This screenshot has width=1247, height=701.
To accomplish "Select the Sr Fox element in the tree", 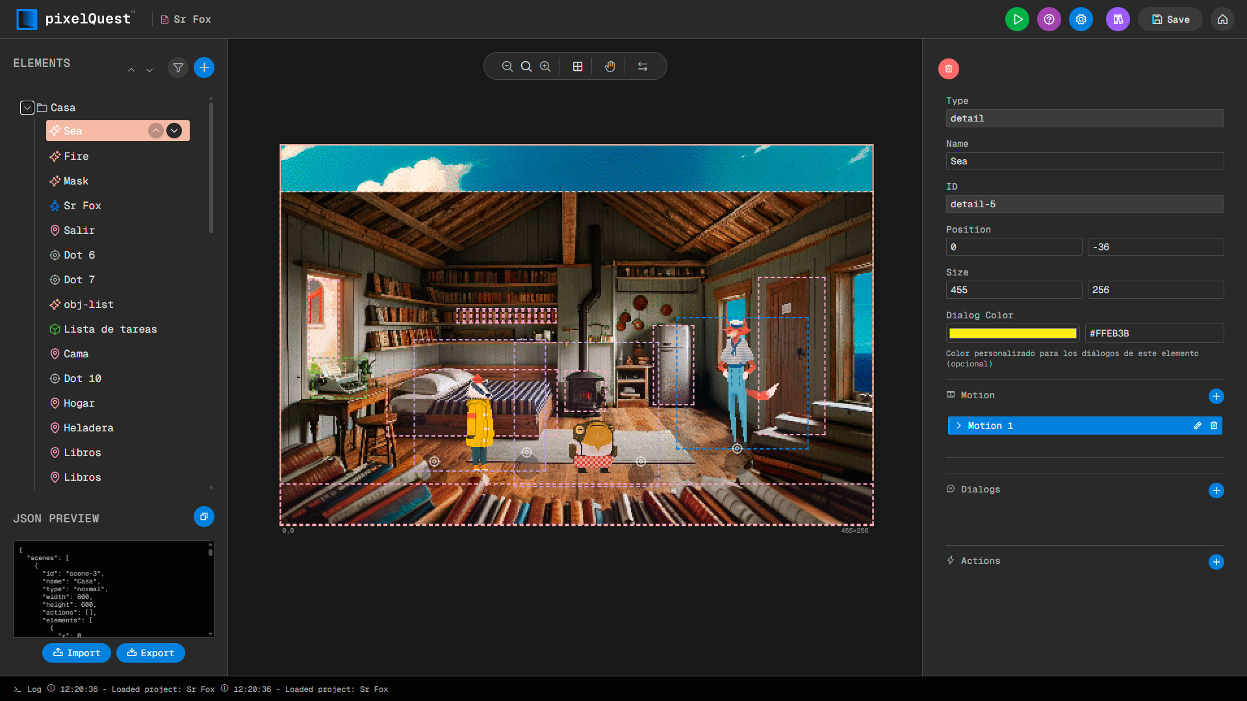I will [x=82, y=205].
